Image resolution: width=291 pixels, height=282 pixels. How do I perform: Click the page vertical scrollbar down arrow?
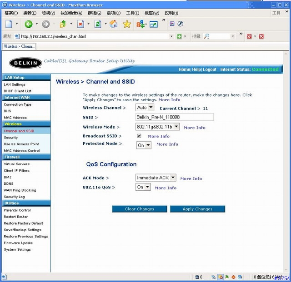pyautogui.click(x=286, y=270)
